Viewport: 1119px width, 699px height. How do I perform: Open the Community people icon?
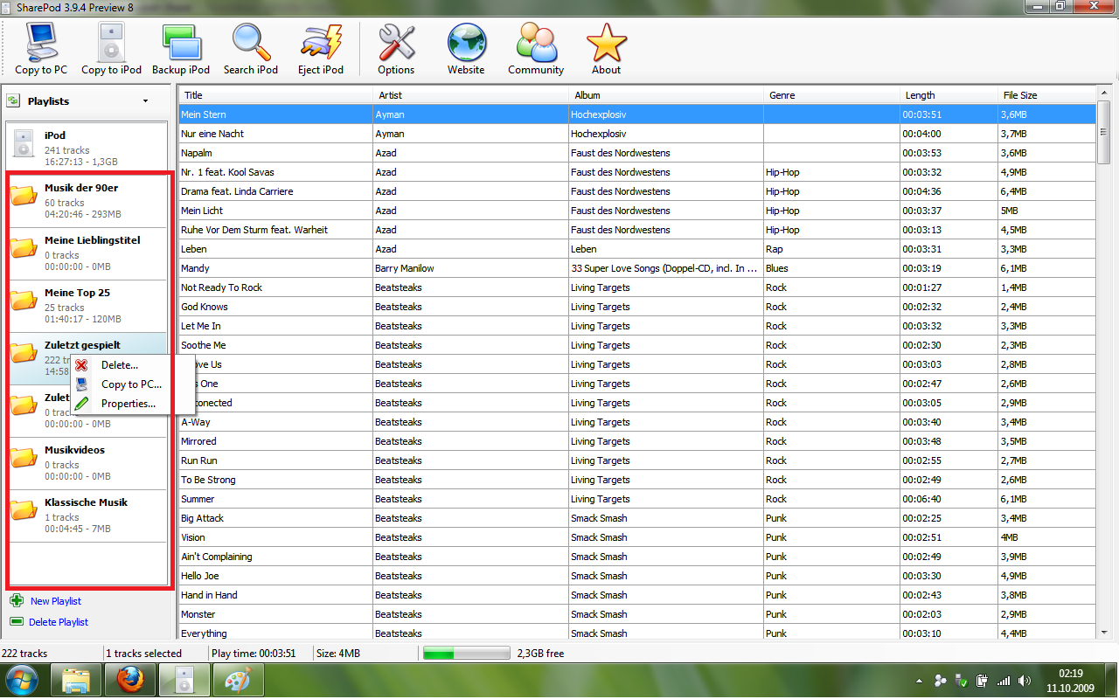coord(536,42)
